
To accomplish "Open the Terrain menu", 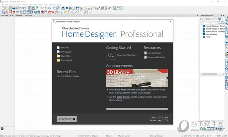I will click(18, 5).
